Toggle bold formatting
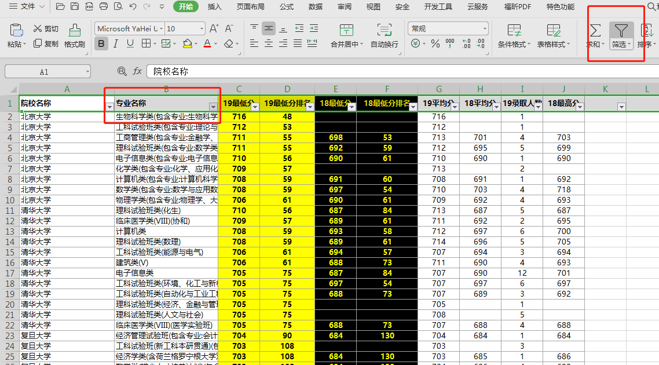Image resolution: width=659 pixels, height=365 pixels. tap(101, 43)
